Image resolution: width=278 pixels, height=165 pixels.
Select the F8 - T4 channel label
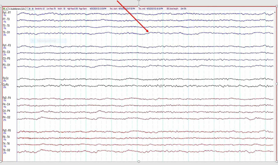pos(6,137)
